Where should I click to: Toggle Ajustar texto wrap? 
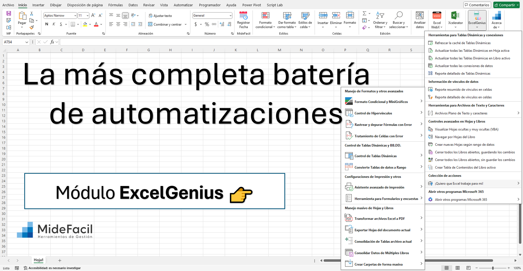tap(160, 16)
